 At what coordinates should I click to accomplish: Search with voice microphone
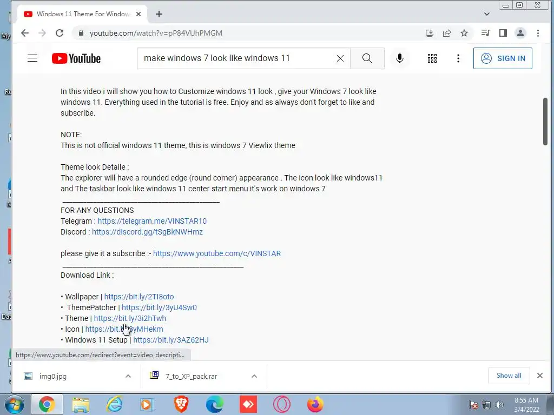pyautogui.click(x=400, y=58)
